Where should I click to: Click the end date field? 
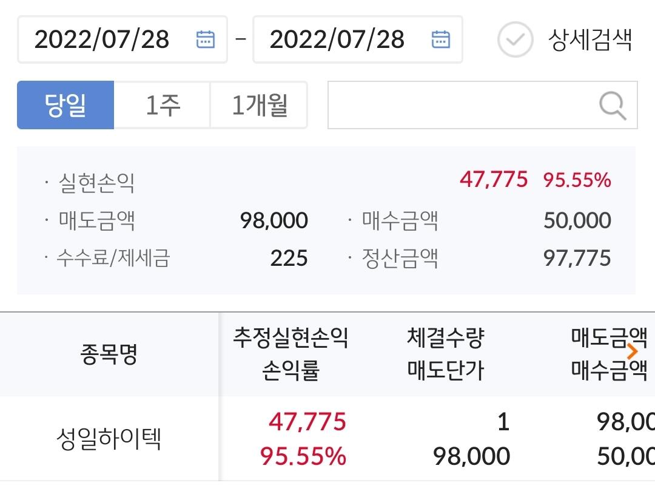point(337,39)
